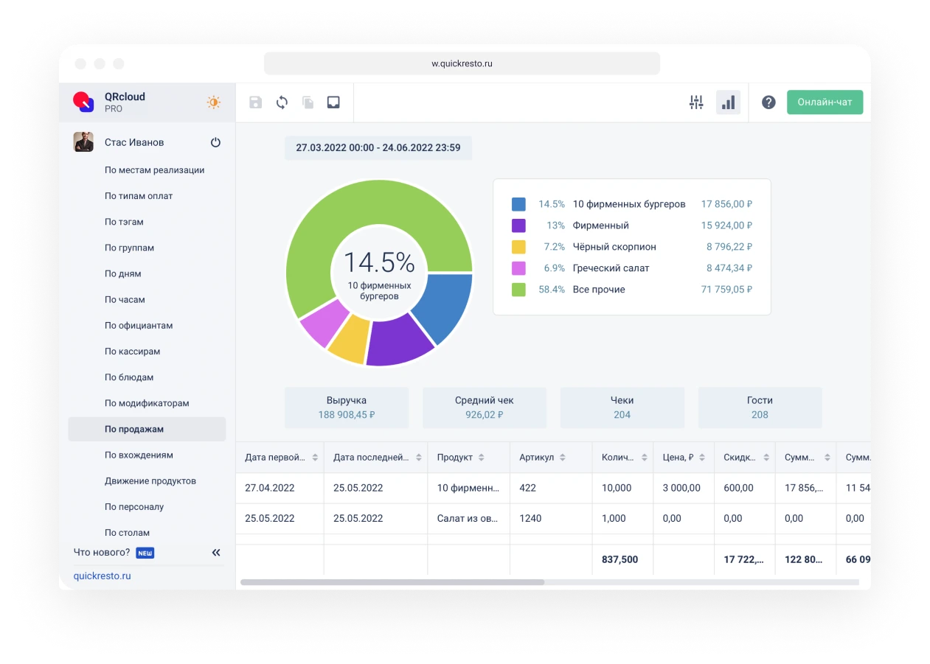Follow the quickresto.ru link
The width and height of the screenshot is (930, 664).
click(102, 576)
